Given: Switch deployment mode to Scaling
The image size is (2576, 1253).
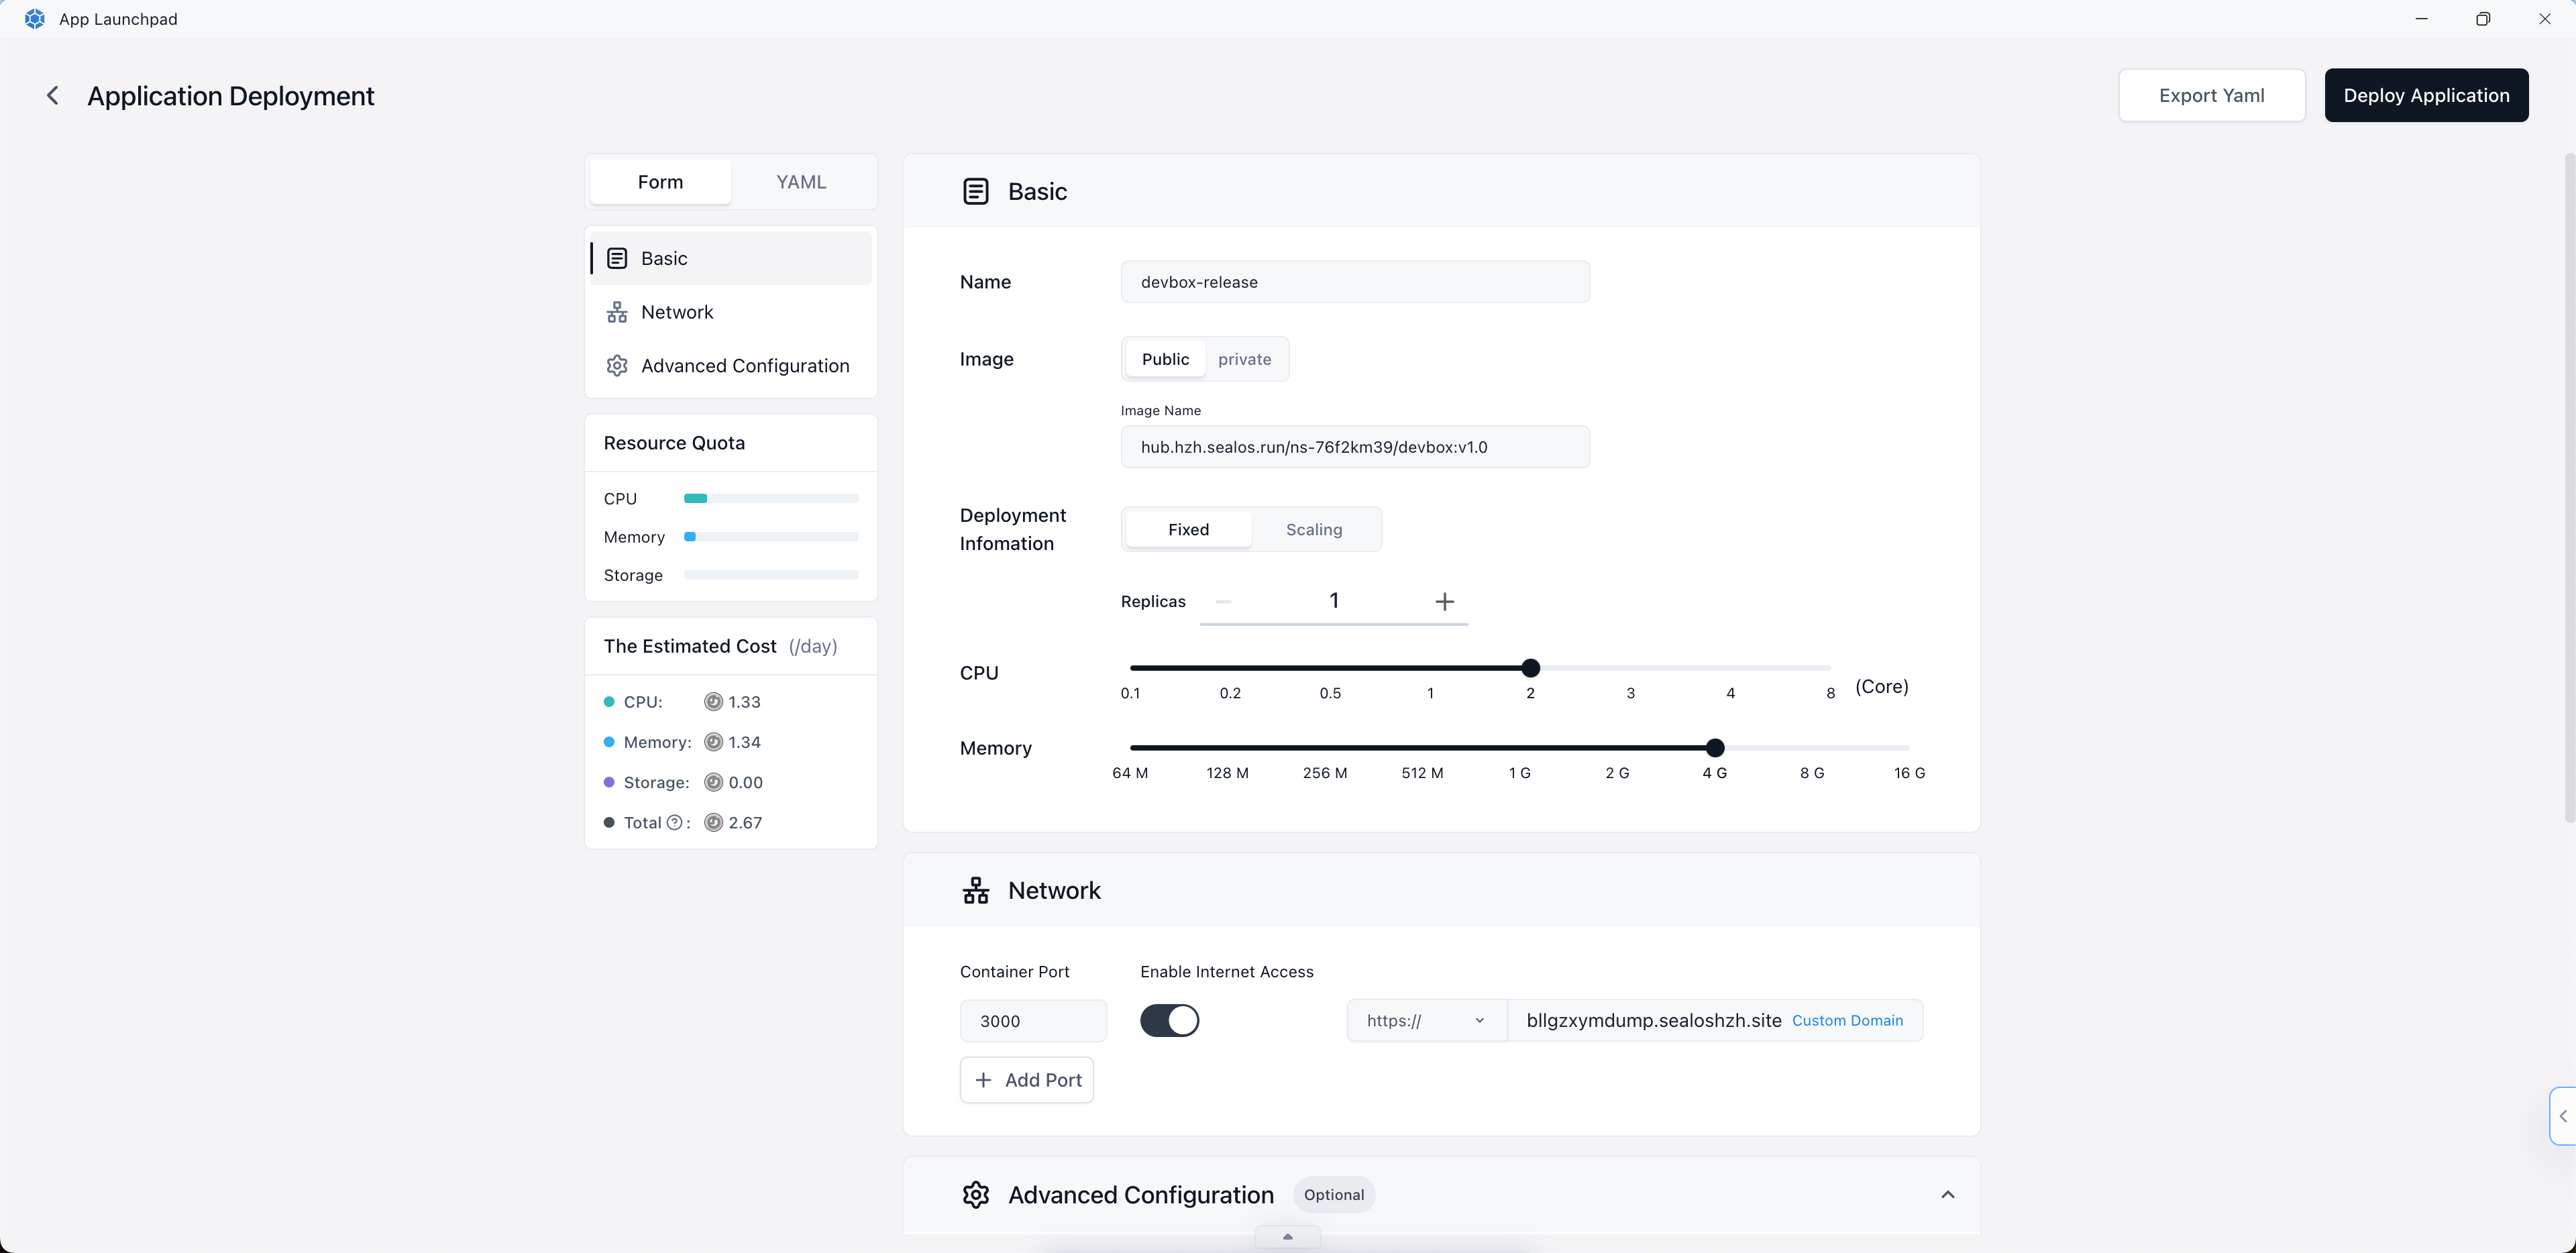Looking at the screenshot, I should point(1313,529).
